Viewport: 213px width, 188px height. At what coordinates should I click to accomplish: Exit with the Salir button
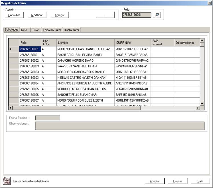(200, 181)
